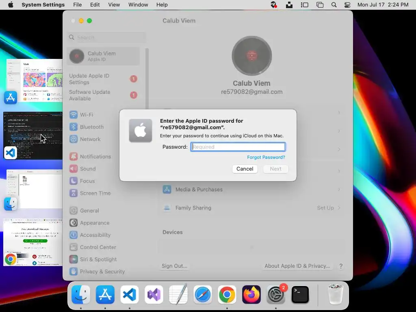Viewport: 416px width, 312px height.
Task: Click Cancel in the password dialog
Action: pyautogui.click(x=245, y=169)
